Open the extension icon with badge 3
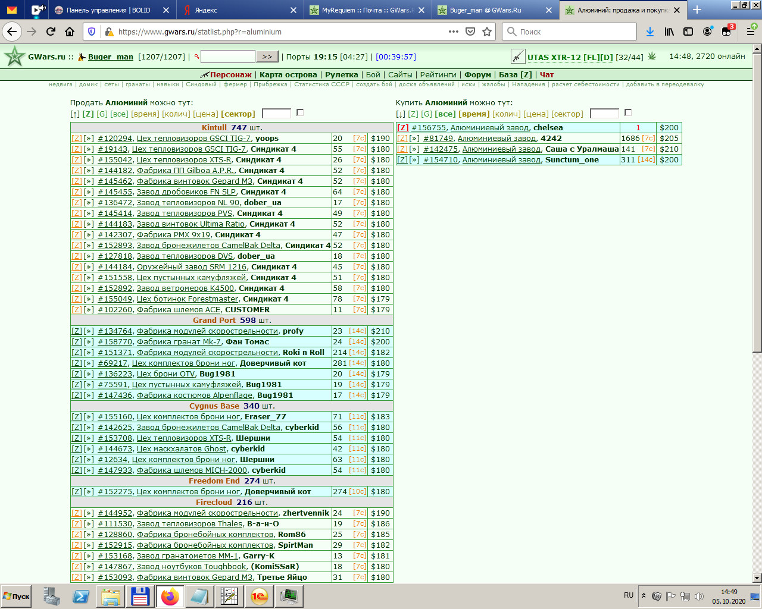The height and width of the screenshot is (609, 762). click(727, 32)
